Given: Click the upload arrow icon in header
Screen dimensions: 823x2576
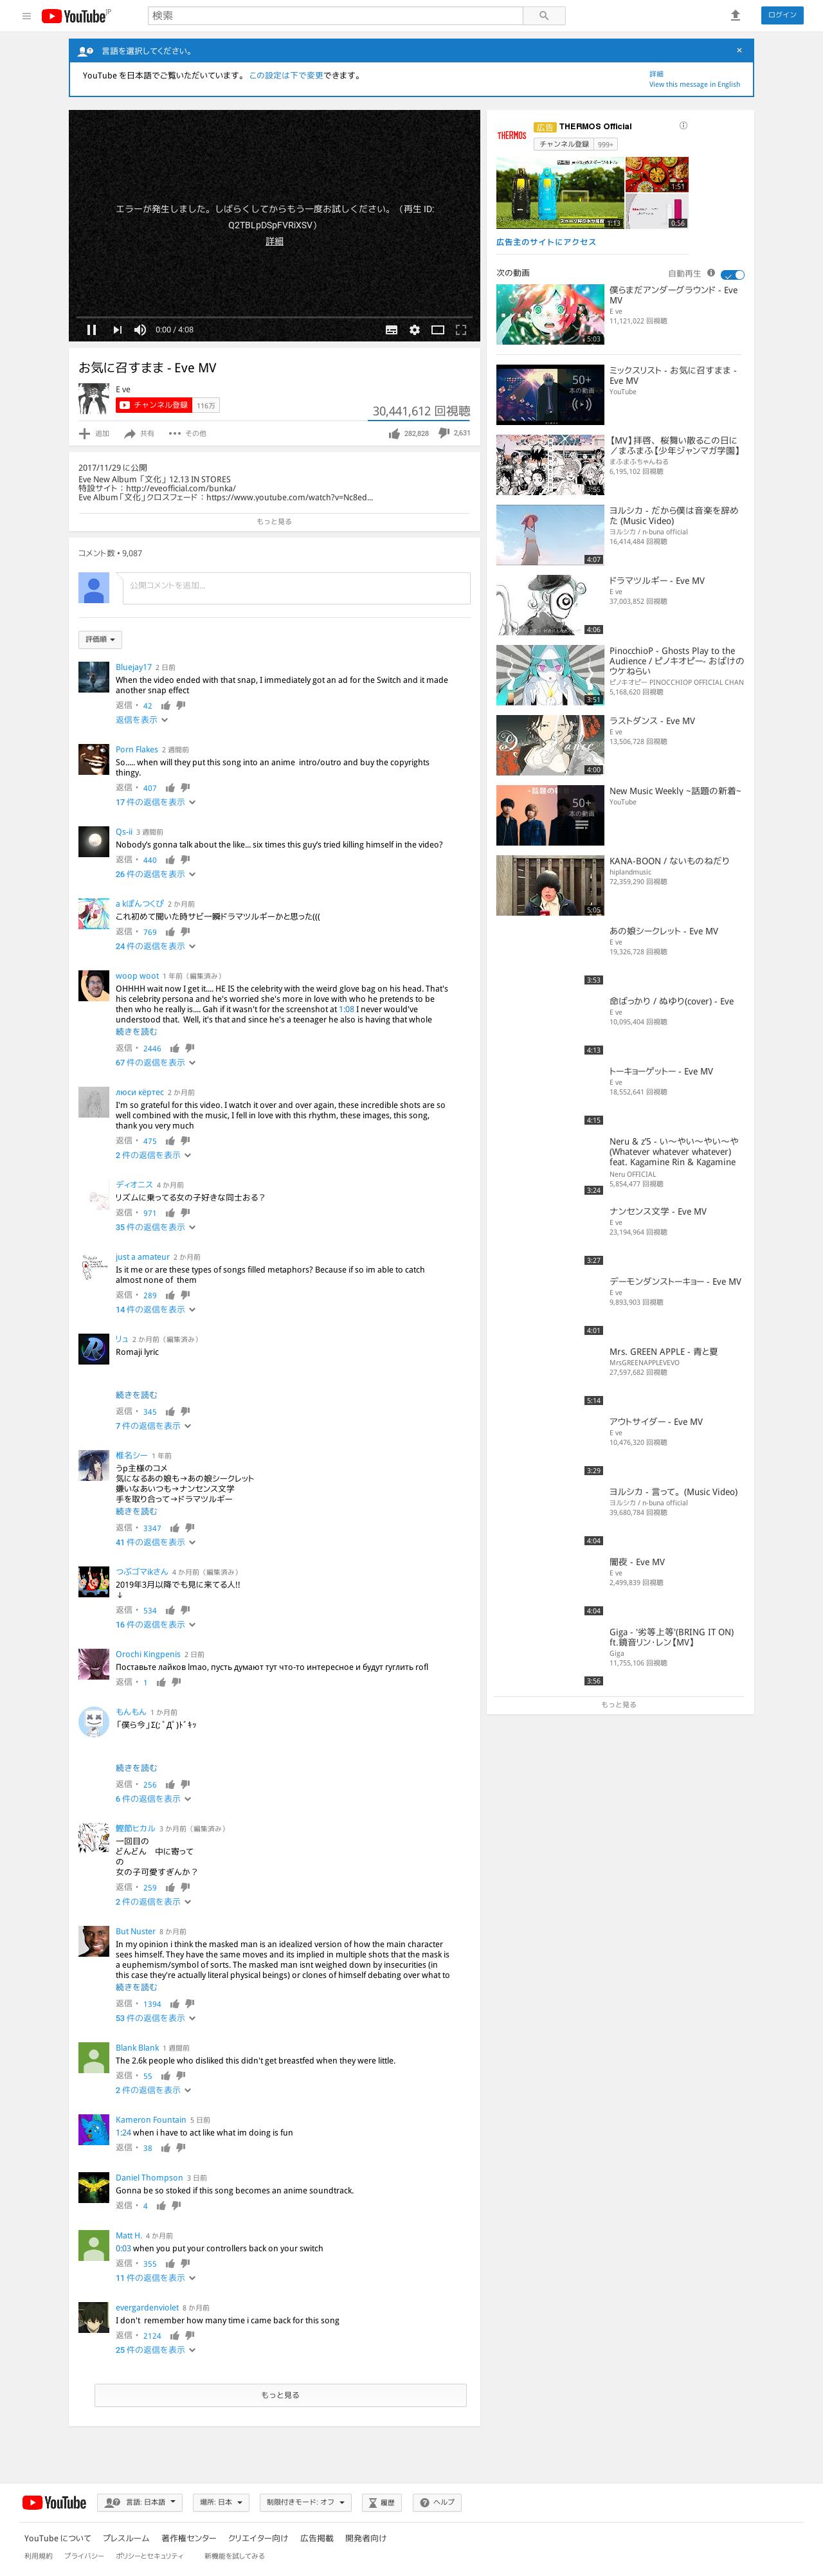Looking at the screenshot, I should point(735,15).
